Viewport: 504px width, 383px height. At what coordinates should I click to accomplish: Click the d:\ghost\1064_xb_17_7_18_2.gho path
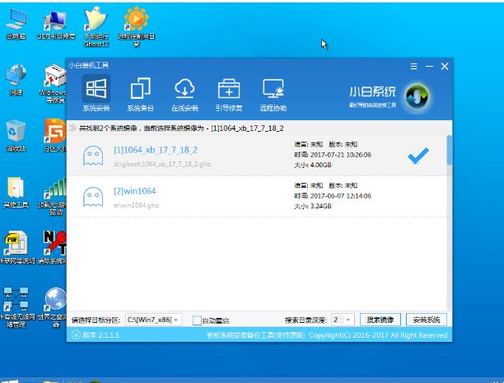[162, 165]
